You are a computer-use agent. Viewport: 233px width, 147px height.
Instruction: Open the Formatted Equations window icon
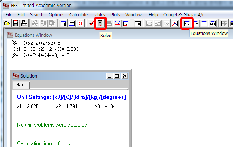point(196,23)
